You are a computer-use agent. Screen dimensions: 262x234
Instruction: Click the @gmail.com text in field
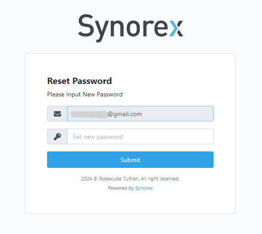click(125, 114)
